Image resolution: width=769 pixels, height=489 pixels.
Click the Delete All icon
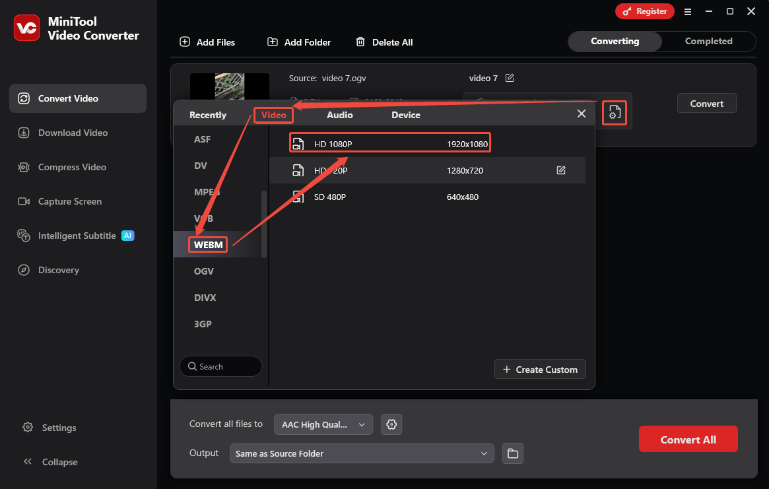pyautogui.click(x=360, y=42)
